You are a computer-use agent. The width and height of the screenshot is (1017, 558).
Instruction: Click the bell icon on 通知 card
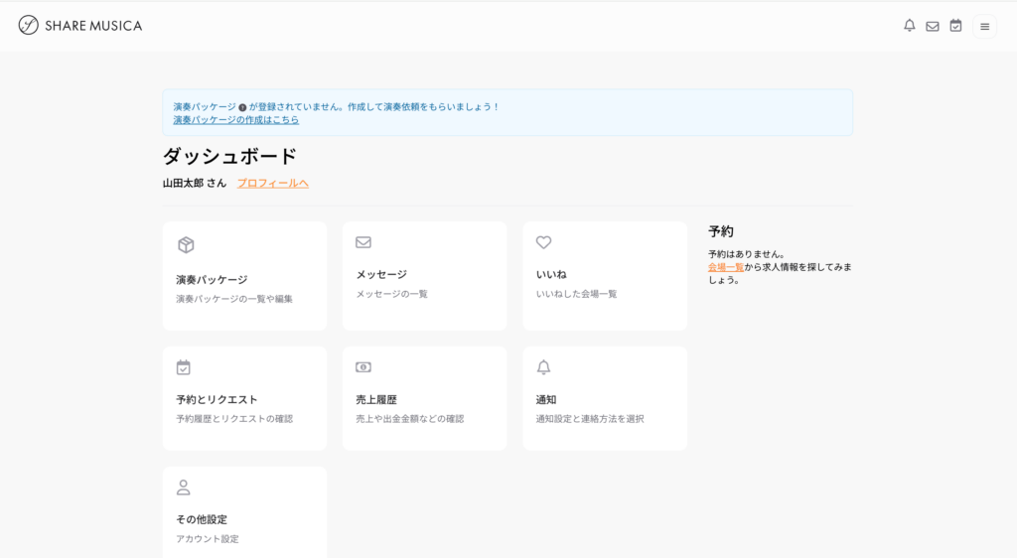tap(543, 367)
